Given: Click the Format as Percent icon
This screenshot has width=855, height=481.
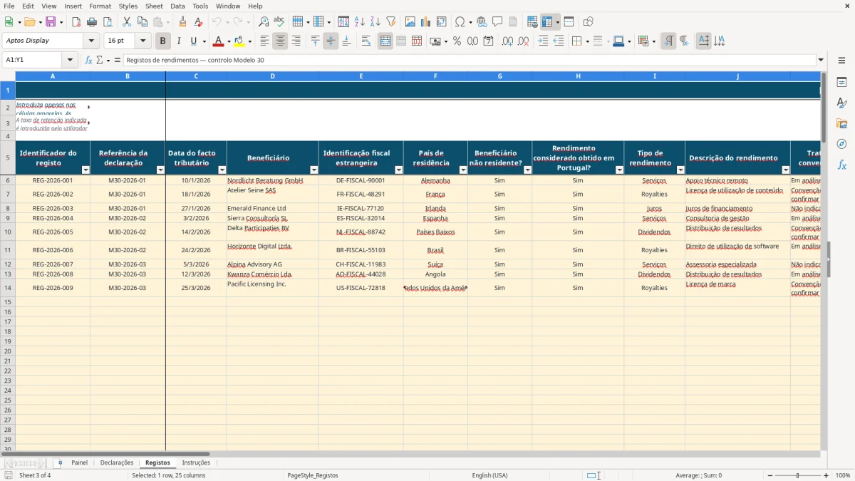Looking at the screenshot, I should coord(457,41).
